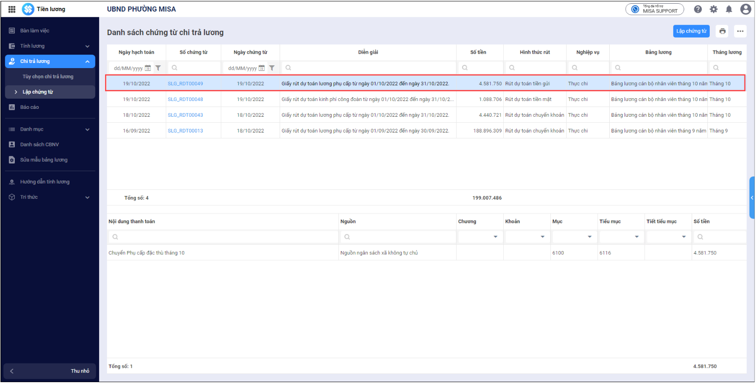The height and width of the screenshot is (384, 756).
Task: Open voucher link SLG_RDT00043
Action: 185,115
